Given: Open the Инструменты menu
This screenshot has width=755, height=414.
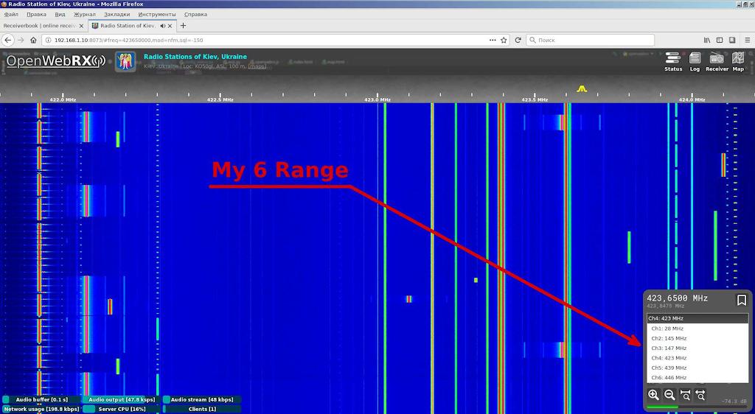Looking at the screenshot, I should point(157,15).
